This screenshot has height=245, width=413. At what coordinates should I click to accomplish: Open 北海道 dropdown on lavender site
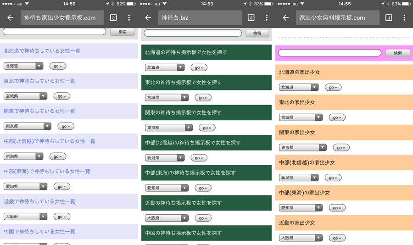point(23,66)
